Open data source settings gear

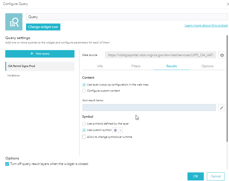(222, 55)
